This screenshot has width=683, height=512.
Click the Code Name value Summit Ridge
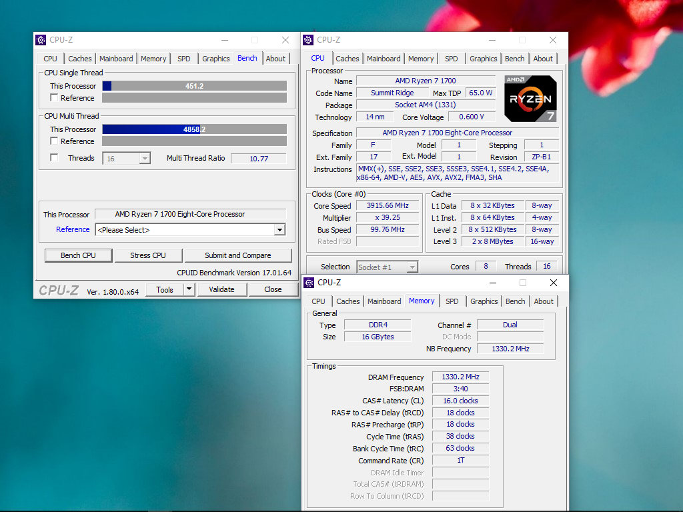pyautogui.click(x=392, y=93)
